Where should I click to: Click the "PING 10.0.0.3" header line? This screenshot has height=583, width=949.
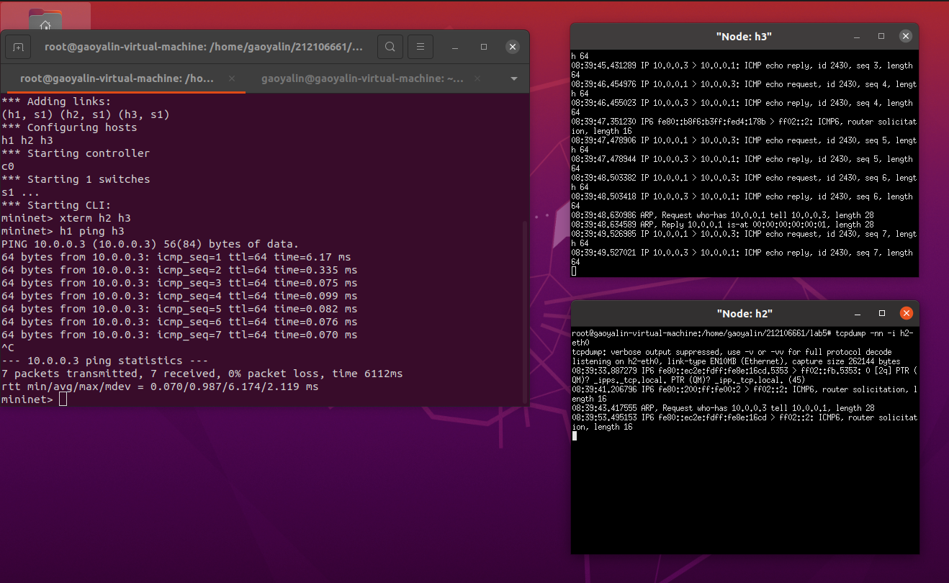[x=150, y=244]
